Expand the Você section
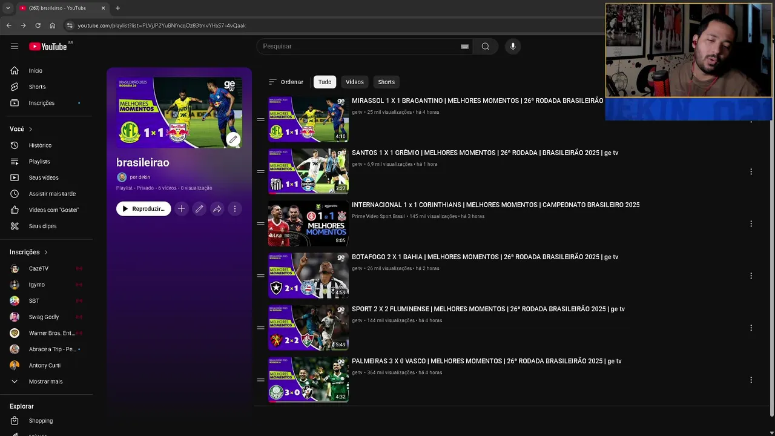The height and width of the screenshot is (436, 775). pos(21,129)
